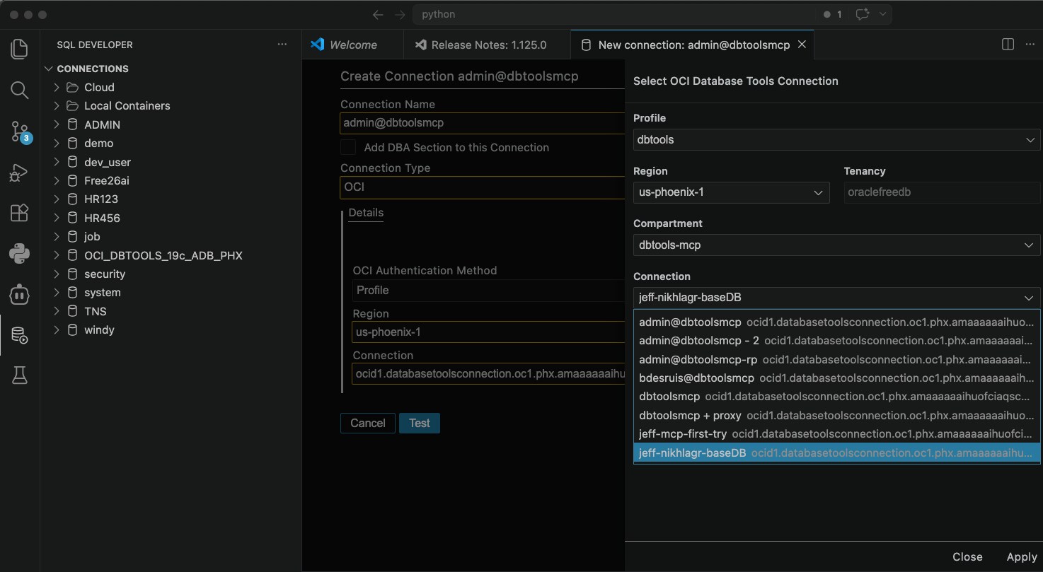Click the HR123 connection database icon

[72, 199]
